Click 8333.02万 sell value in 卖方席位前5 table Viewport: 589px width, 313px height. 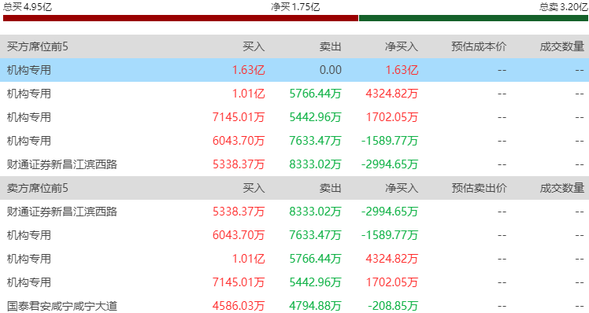pos(315,212)
